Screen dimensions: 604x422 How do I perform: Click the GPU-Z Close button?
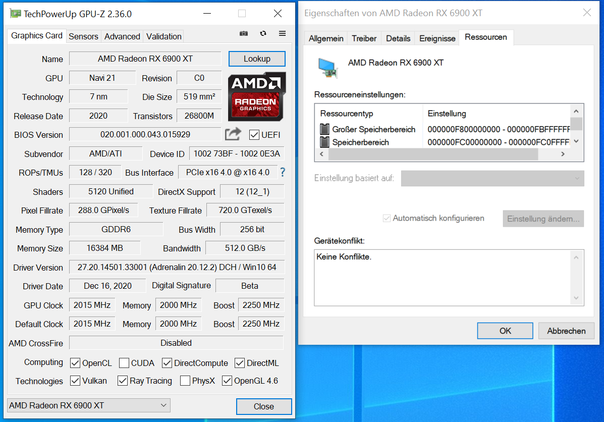click(x=264, y=406)
